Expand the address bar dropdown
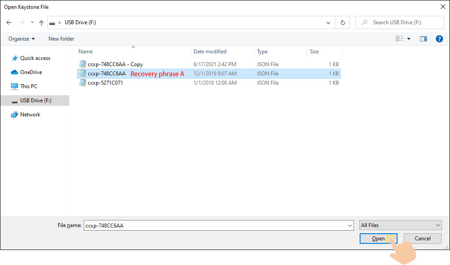This screenshot has width=450, height=265. [328, 22]
